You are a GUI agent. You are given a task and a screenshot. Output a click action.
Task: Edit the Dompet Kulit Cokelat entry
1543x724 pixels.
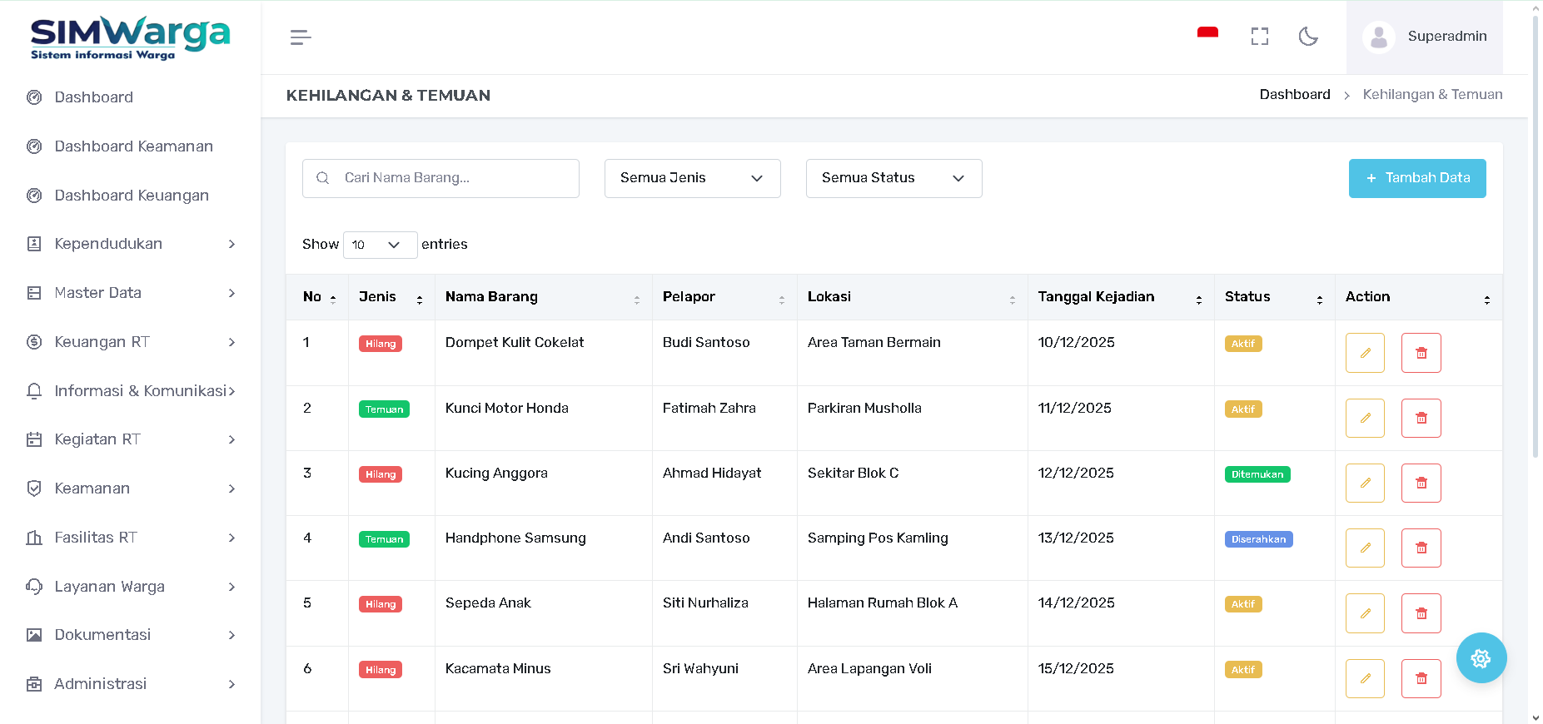1364,353
